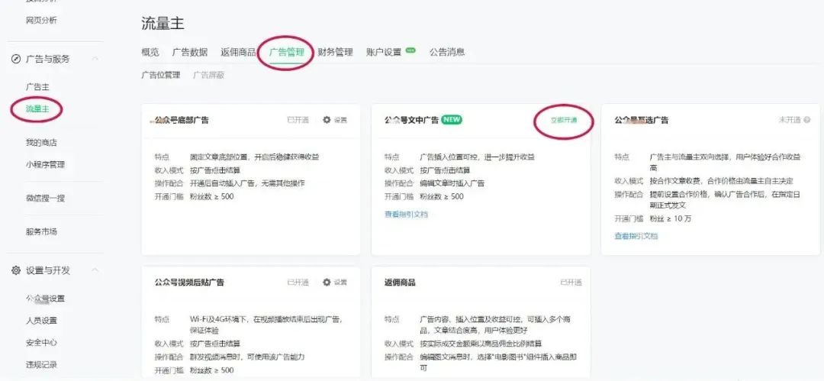The height and width of the screenshot is (381, 824).
Task: Click 群发视频消息时，可使用该广告能力 text
Action: [247, 357]
